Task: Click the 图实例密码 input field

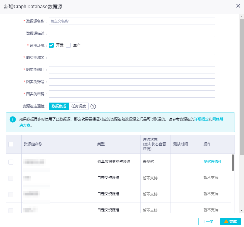Action: point(132,94)
